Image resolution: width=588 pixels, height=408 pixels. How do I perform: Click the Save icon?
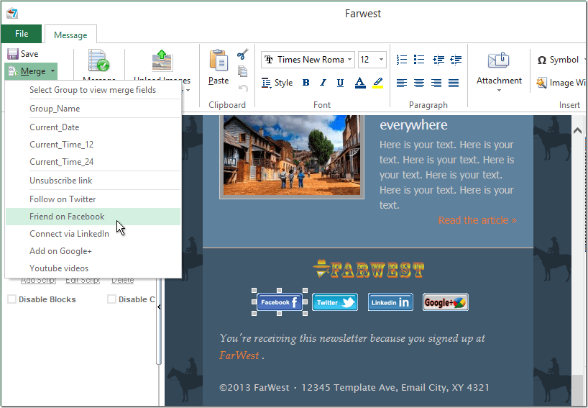(13, 54)
